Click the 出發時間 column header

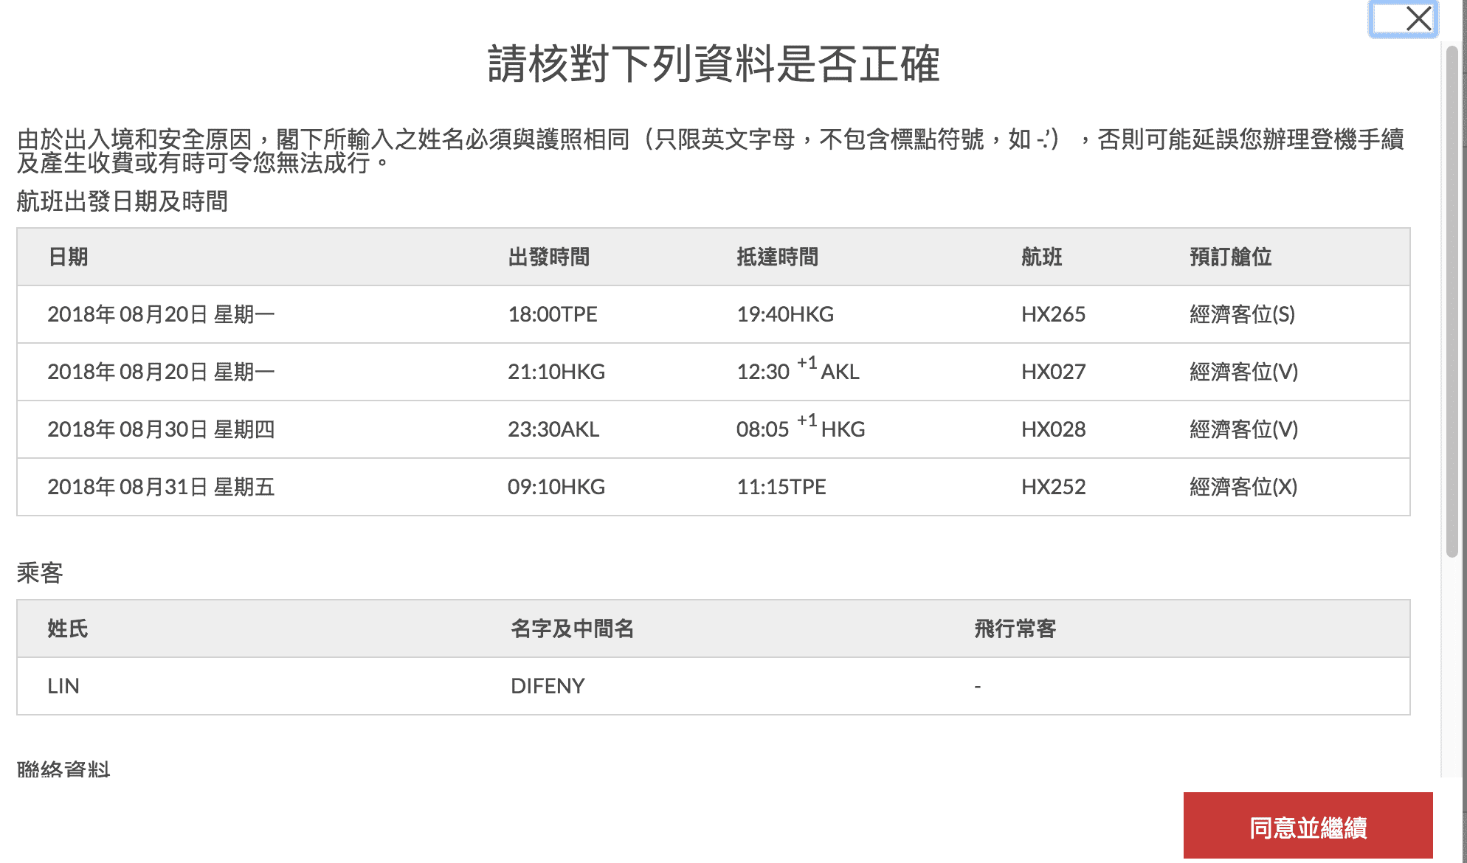click(x=549, y=257)
